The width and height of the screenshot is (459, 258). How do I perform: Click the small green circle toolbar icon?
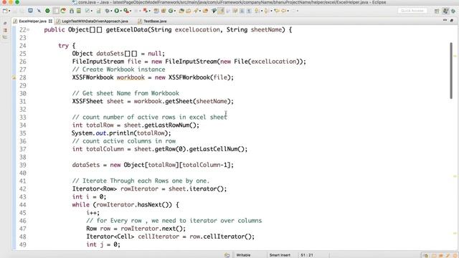(x=47, y=11)
